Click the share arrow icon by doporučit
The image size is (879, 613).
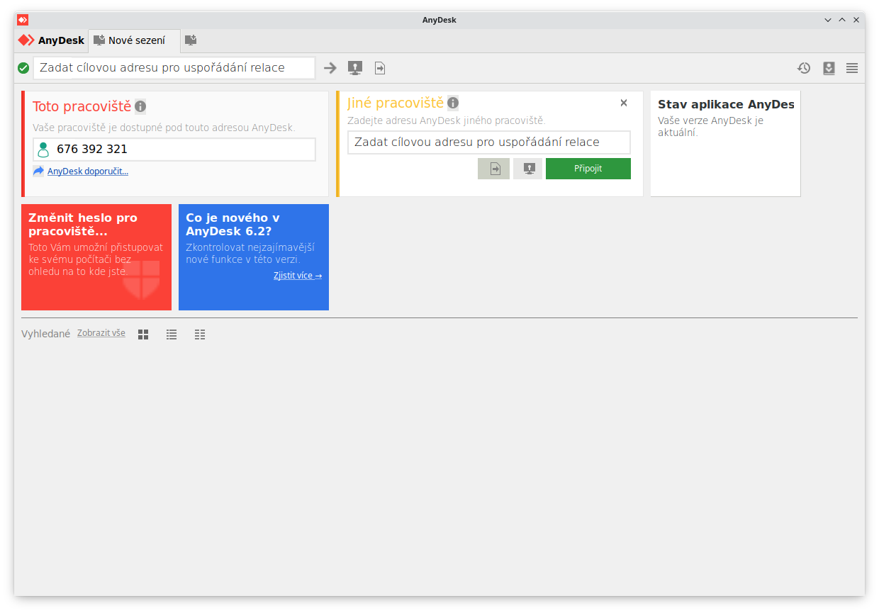pos(38,171)
